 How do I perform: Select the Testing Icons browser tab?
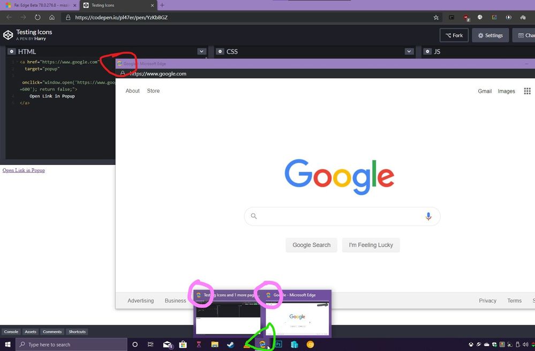[x=118, y=5]
